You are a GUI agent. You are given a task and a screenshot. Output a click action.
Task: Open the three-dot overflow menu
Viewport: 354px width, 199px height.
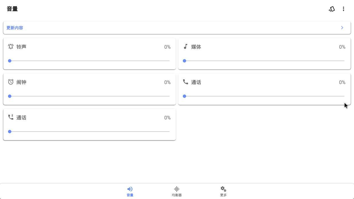pyautogui.click(x=343, y=9)
